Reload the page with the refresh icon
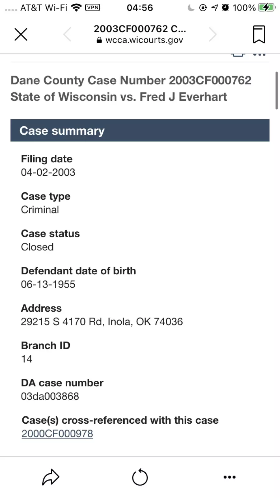This screenshot has height=498, width=280. pyautogui.click(x=140, y=477)
